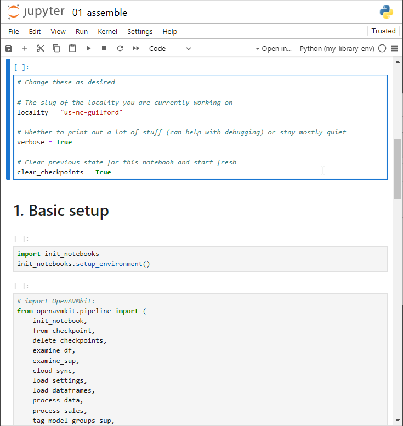The image size is (403, 426).
Task: Click inside the locality = "us-nc-guilford" line
Action: tap(70, 112)
